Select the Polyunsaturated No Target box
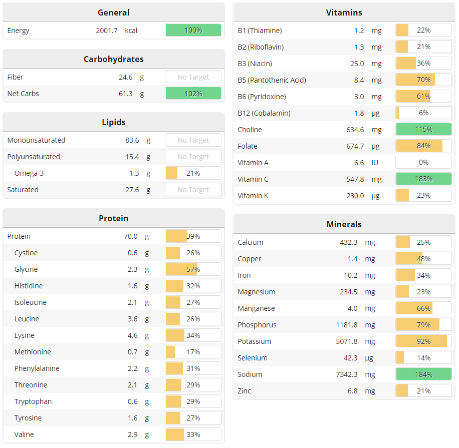Screen dimensions: 459x448 [x=193, y=157]
